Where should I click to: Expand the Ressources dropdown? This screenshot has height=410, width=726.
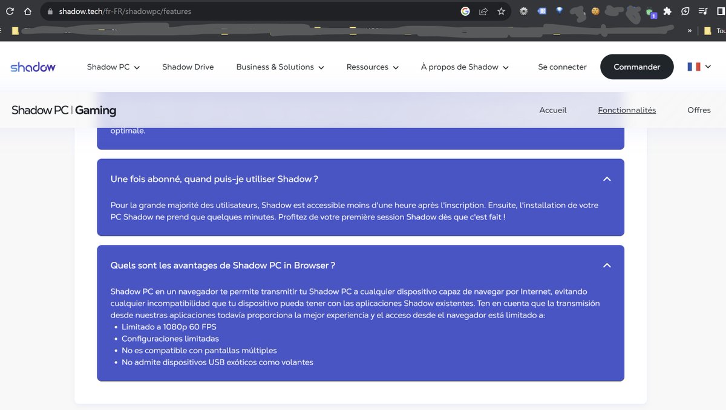coord(373,67)
